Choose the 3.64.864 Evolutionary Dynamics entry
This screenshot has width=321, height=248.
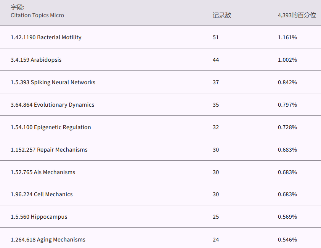point(52,105)
